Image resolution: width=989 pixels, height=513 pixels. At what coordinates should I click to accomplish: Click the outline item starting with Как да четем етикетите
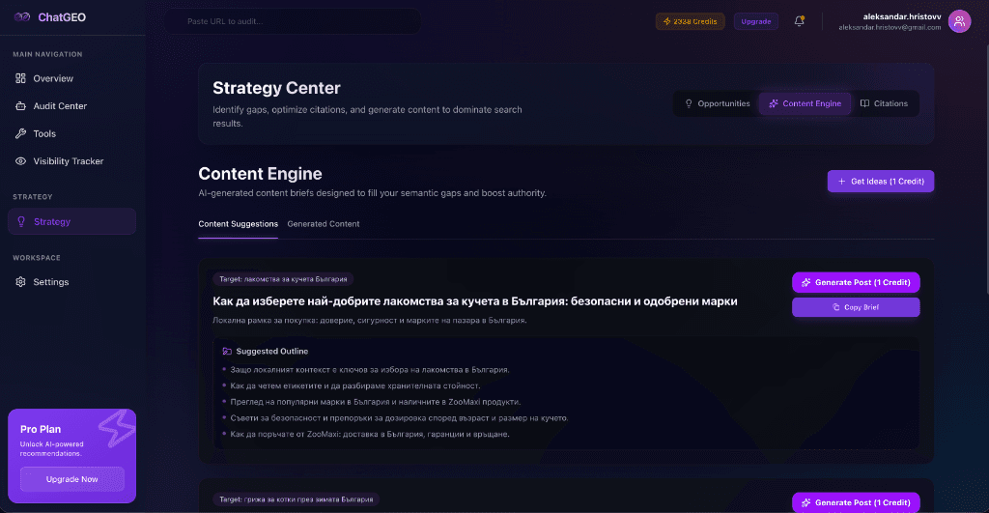click(355, 385)
